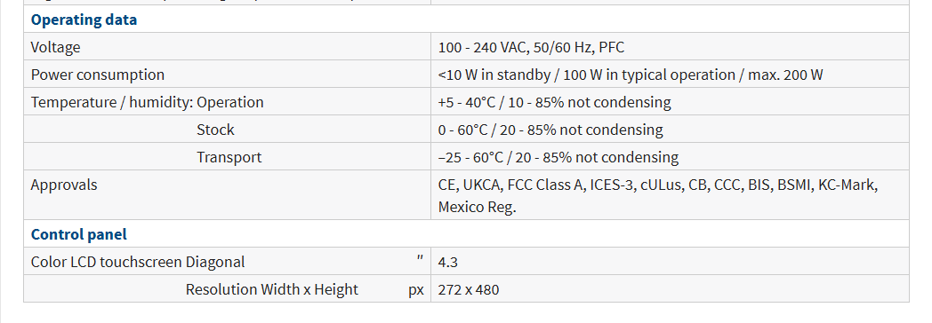This screenshot has width=932, height=323.
Task: Select the Mexico Reg. text
Action: click(478, 207)
